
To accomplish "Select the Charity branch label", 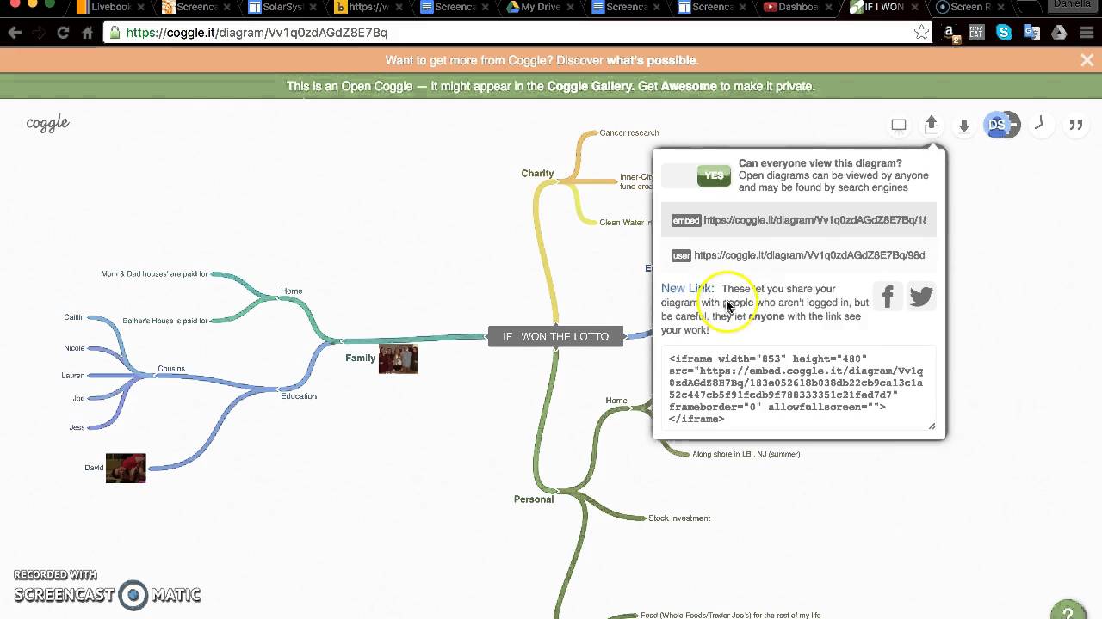I will tap(537, 174).
